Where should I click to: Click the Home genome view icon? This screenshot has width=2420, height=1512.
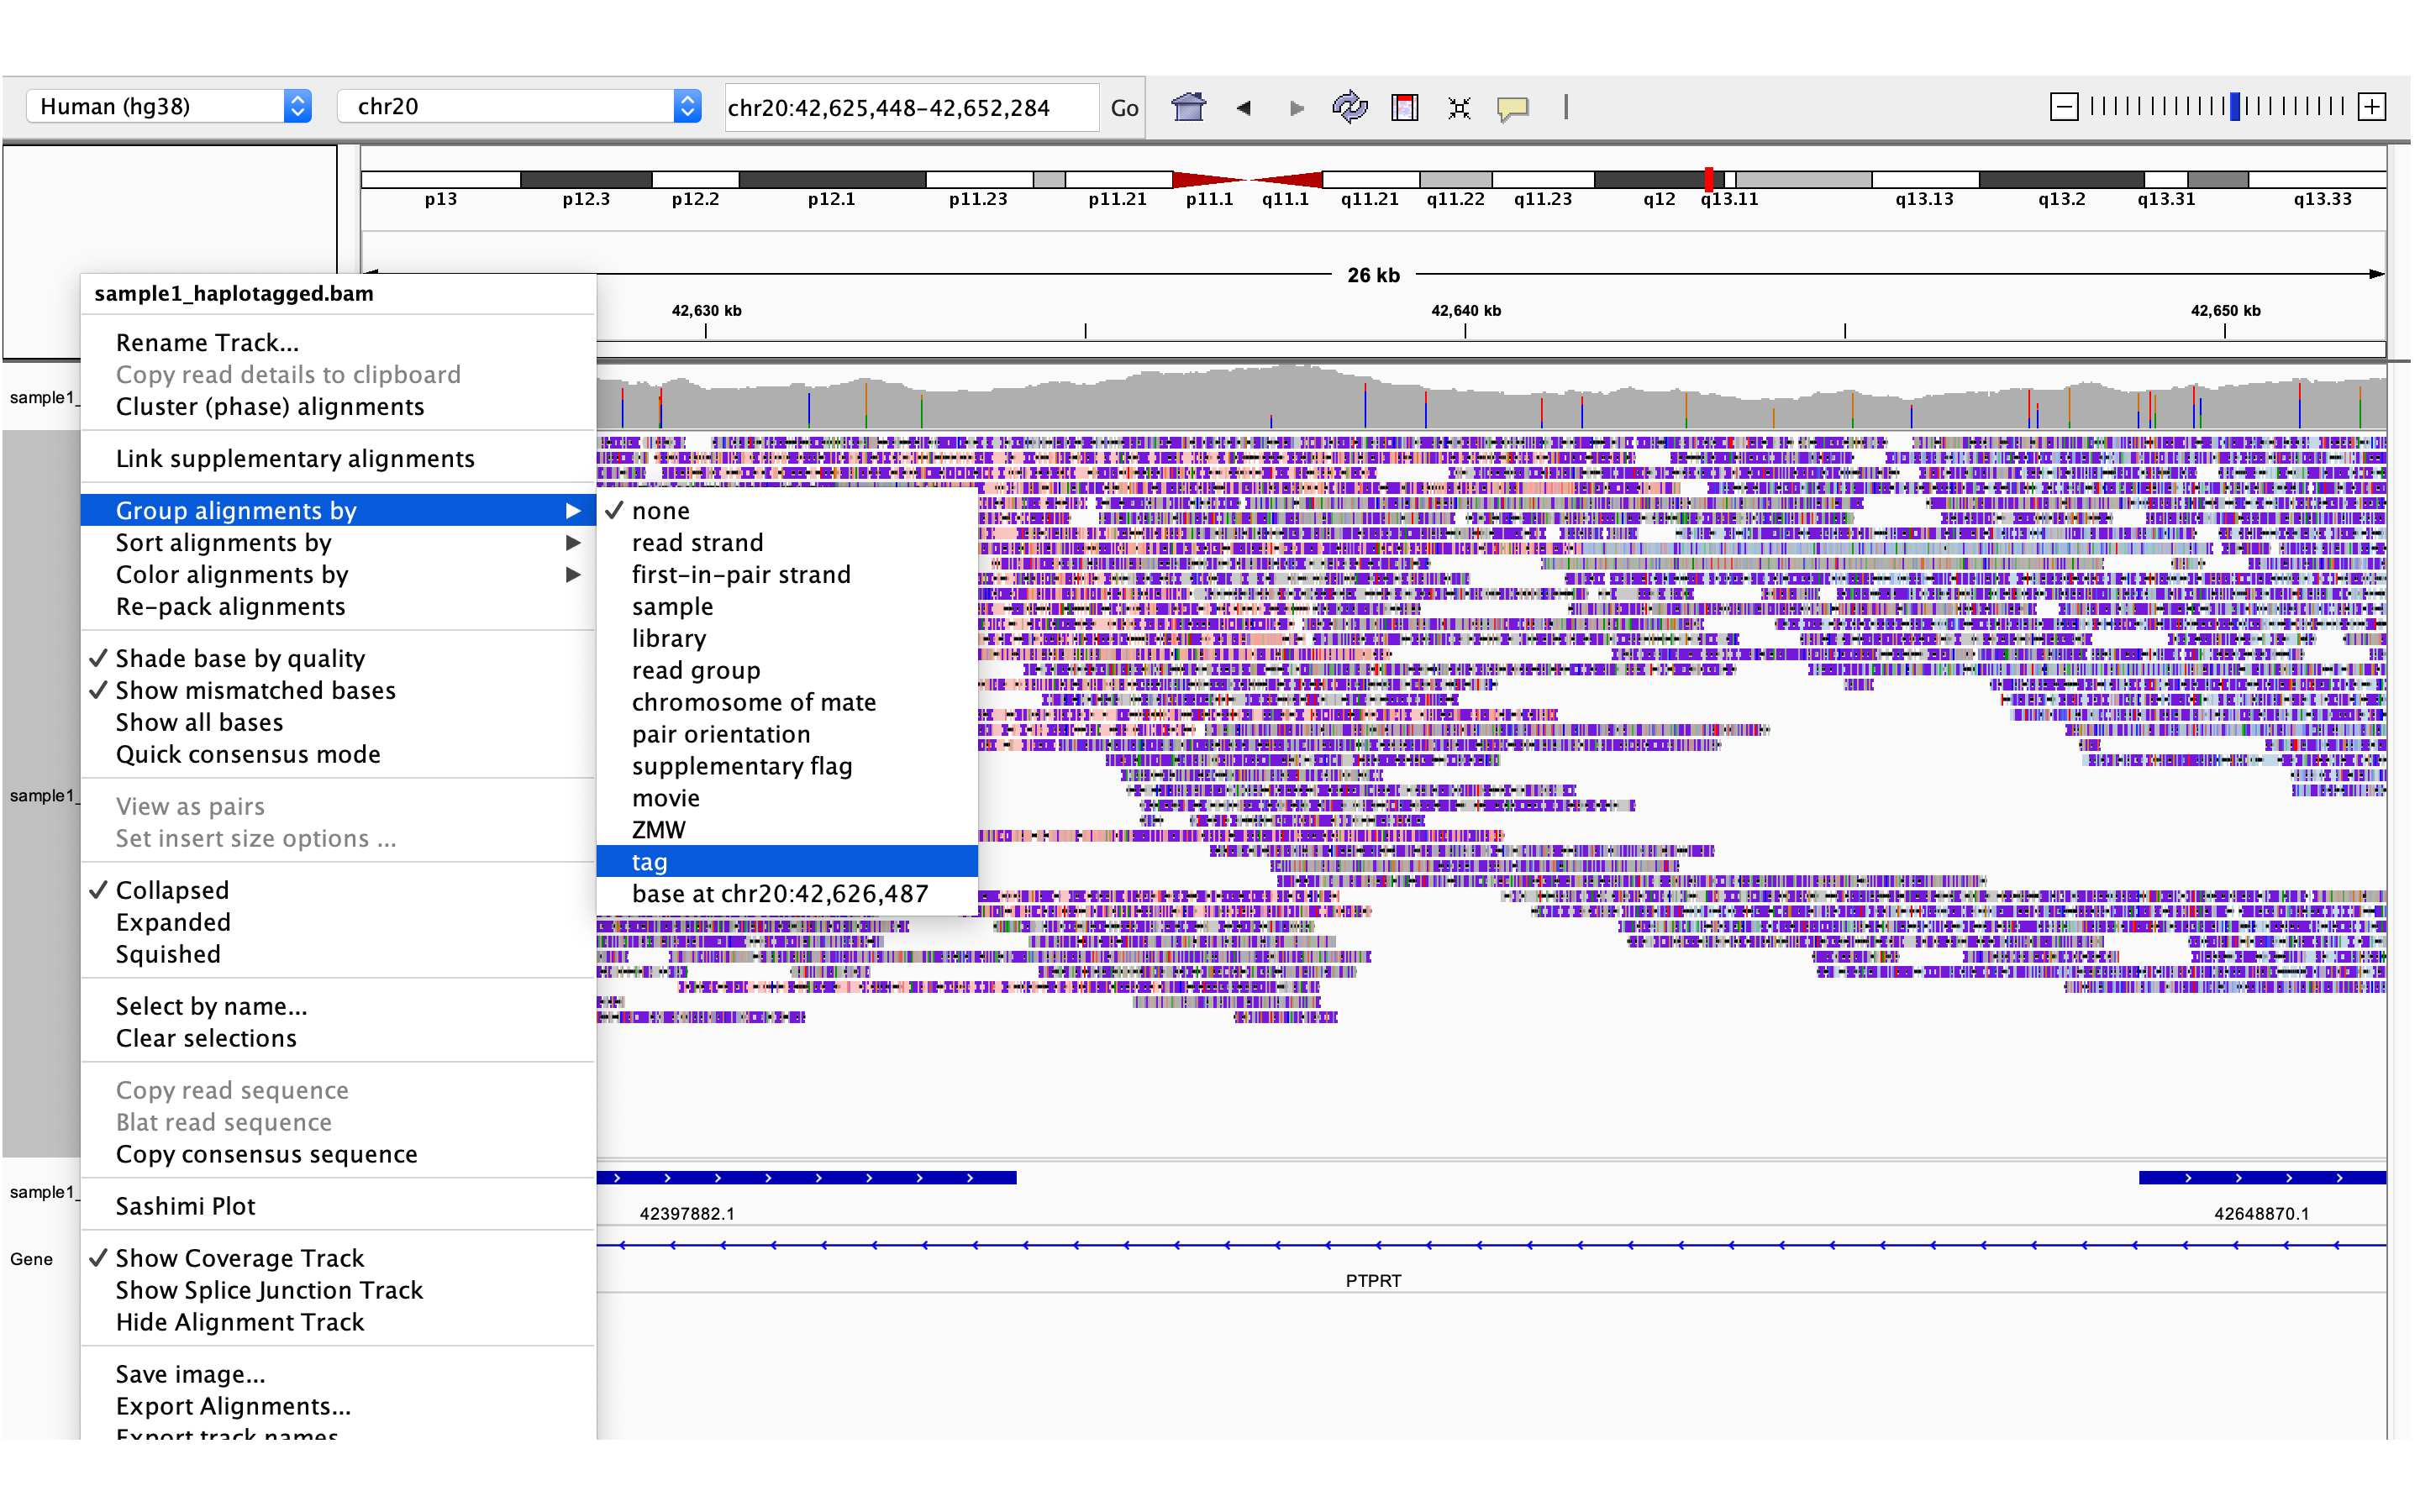click(1188, 107)
